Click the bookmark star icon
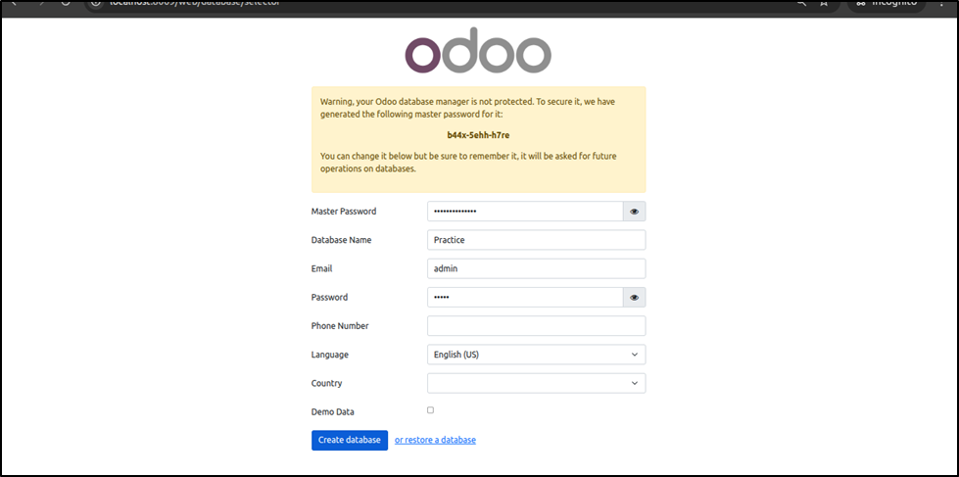 (x=824, y=4)
